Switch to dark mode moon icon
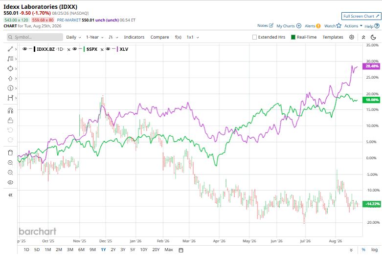 (x=373, y=37)
